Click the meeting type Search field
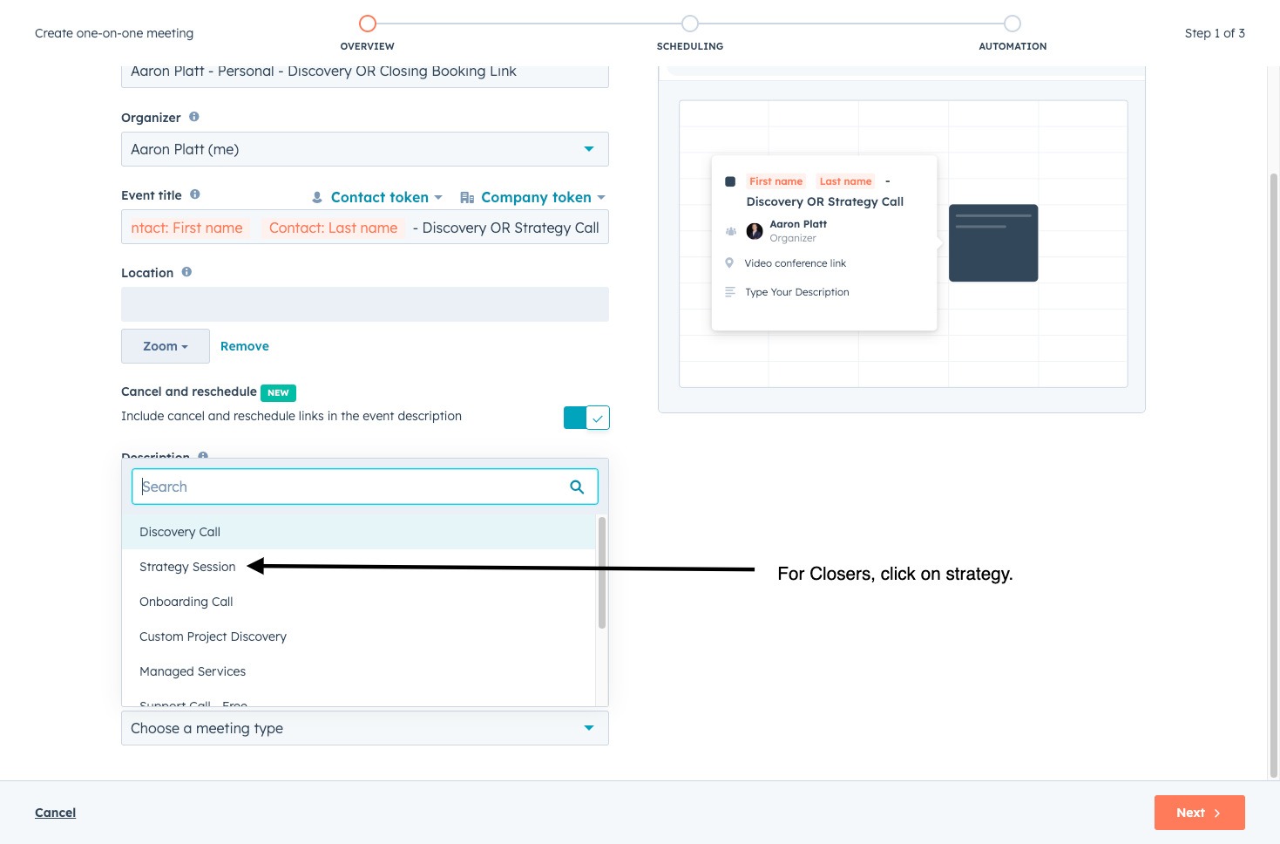The height and width of the screenshot is (844, 1280). 365,487
